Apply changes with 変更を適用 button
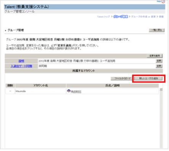Image resolution: width=169 pixels, height=151 pixels. coord(155,56)
